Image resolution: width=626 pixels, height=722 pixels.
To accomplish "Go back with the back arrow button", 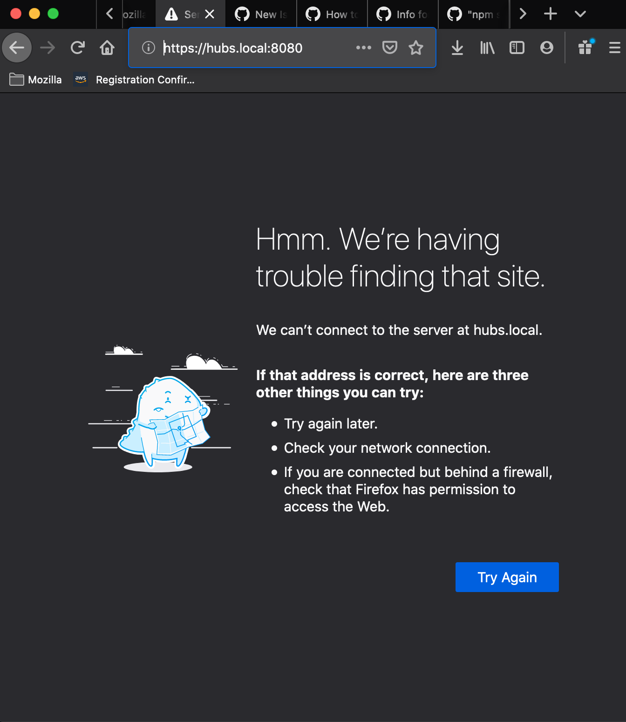I will (x=17, y=48).
